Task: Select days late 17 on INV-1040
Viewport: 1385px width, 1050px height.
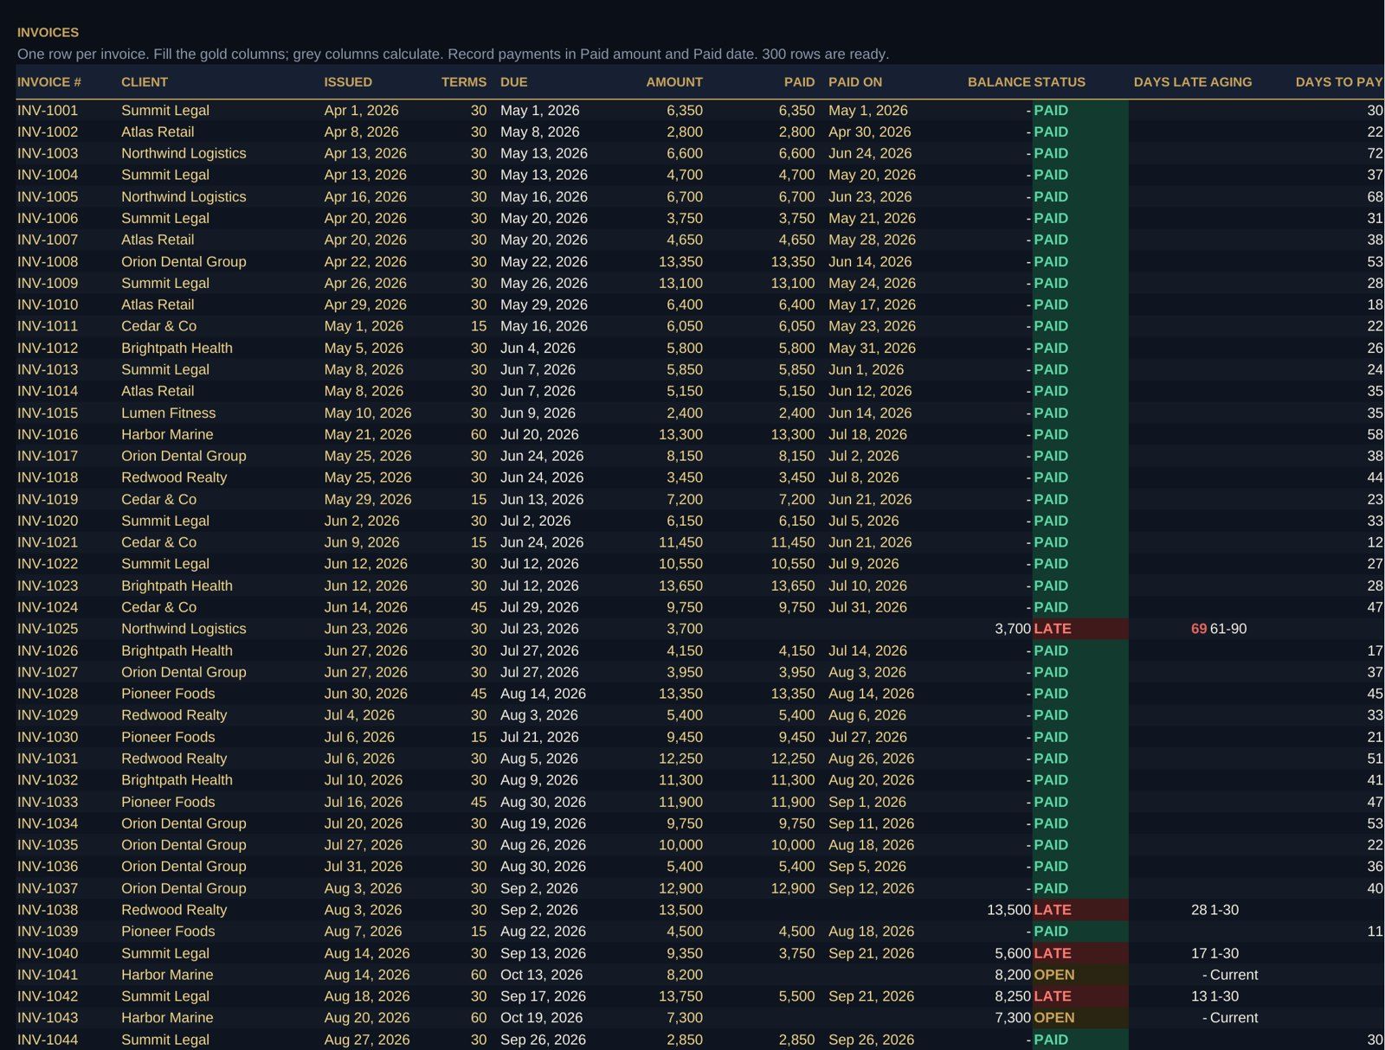Action: [x=1199, y=953]
